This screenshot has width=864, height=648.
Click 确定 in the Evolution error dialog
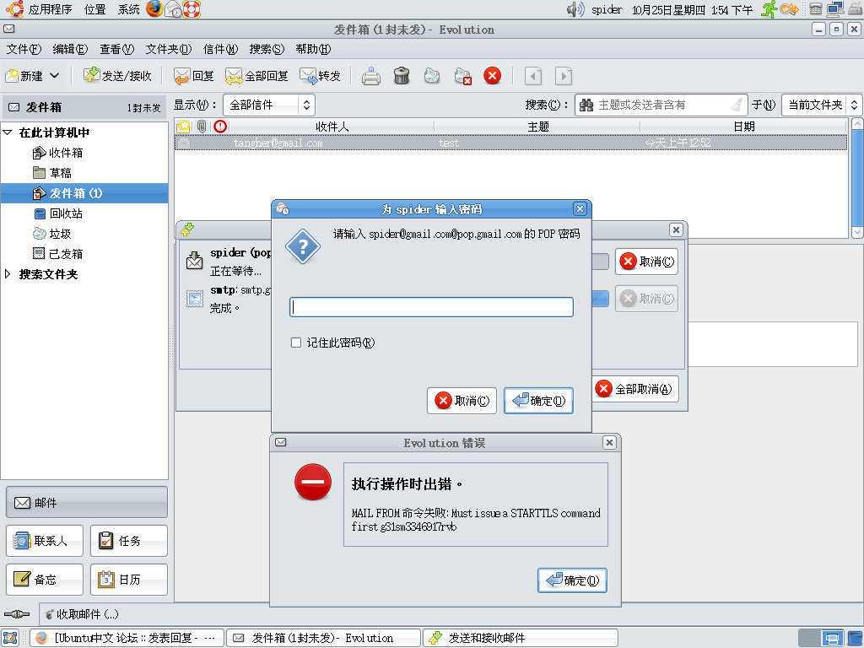[x=572, y=580]
